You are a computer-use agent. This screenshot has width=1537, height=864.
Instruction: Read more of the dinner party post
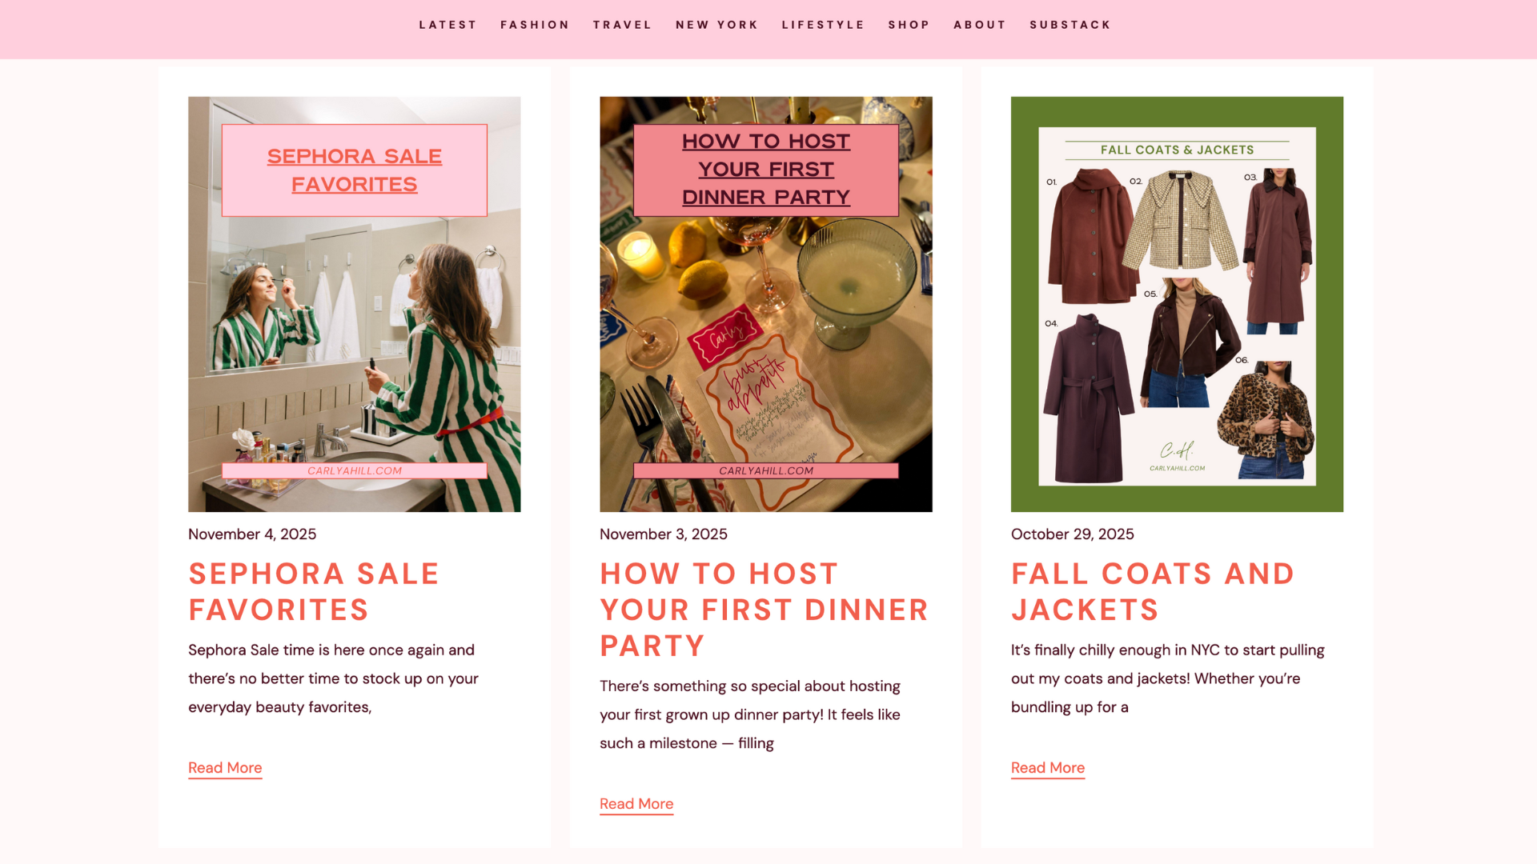tap(636, 804)
